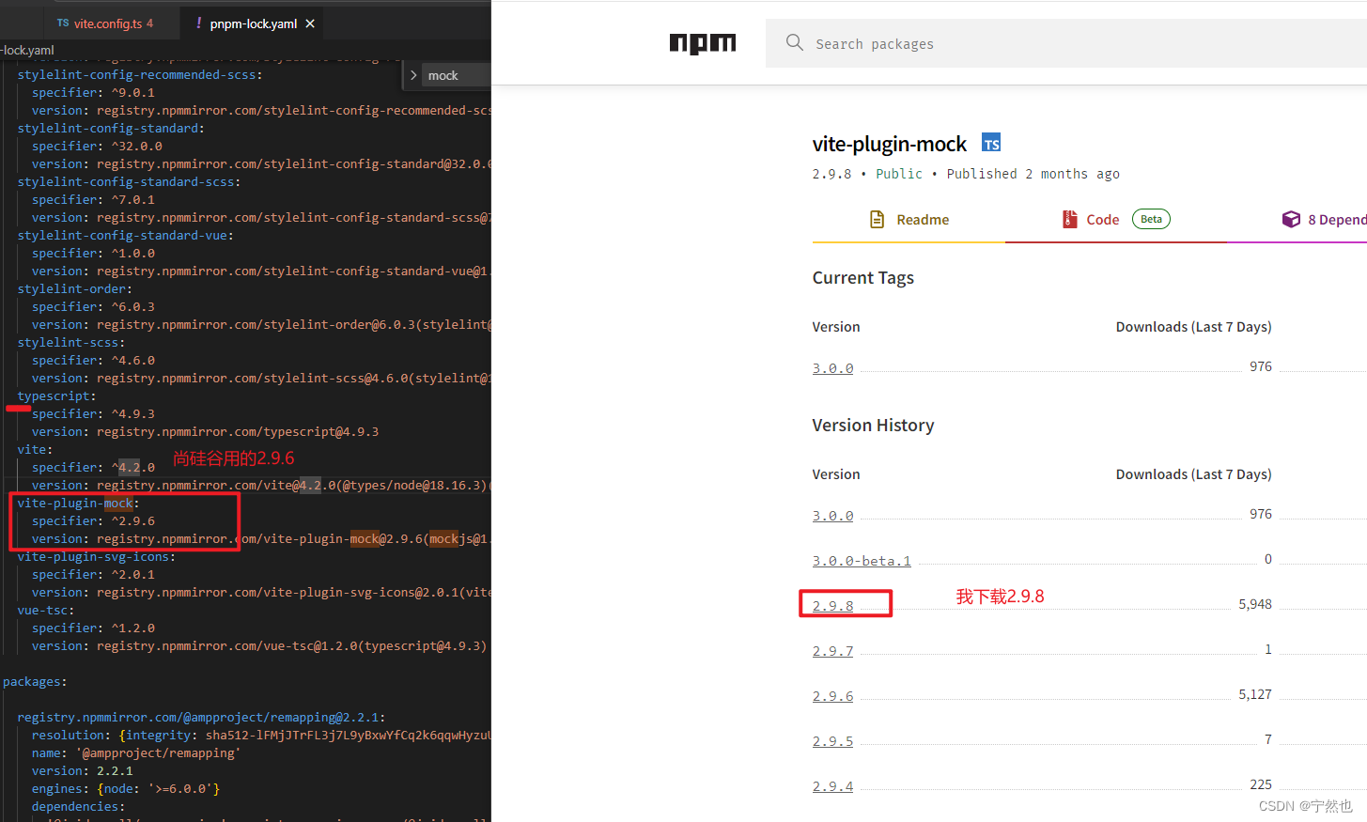Open version 3.0.0 in Version History

coord(832,516)
